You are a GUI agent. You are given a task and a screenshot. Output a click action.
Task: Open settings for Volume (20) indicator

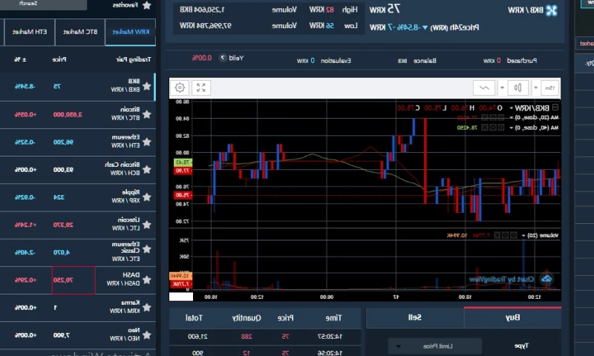(x=505, y=235)
